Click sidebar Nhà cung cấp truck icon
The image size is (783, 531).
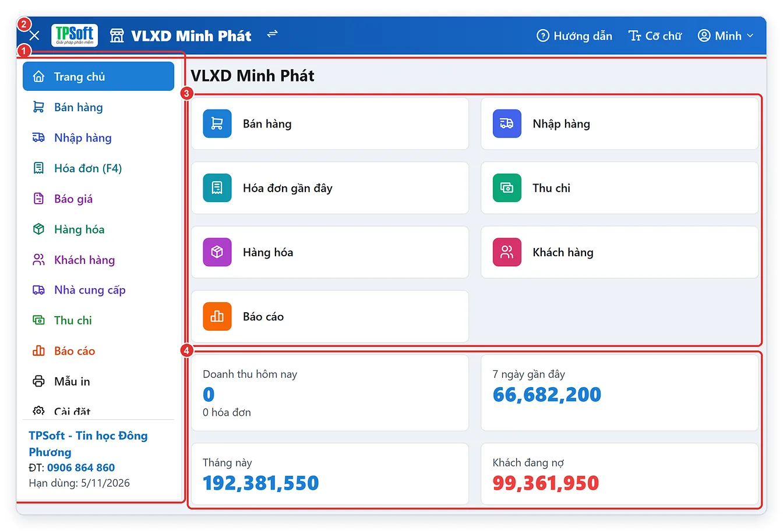click(x=38, y=290)
